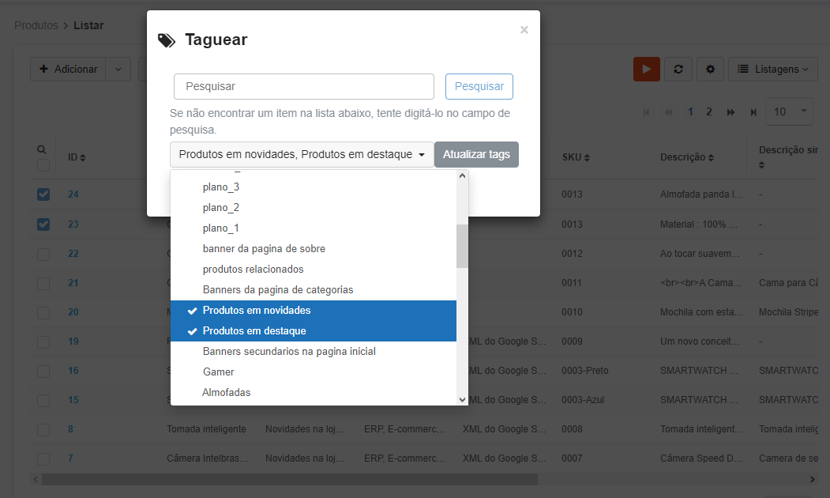This screenshot has height=498, width=830.
Task: Uncheck the checkbox for row 23
Action: [x=43, y=224]
